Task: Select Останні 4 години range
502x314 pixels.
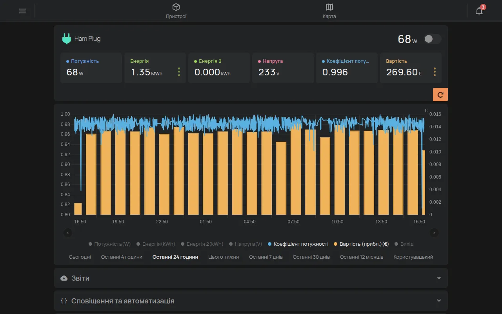Action: (x=122, y=257)
